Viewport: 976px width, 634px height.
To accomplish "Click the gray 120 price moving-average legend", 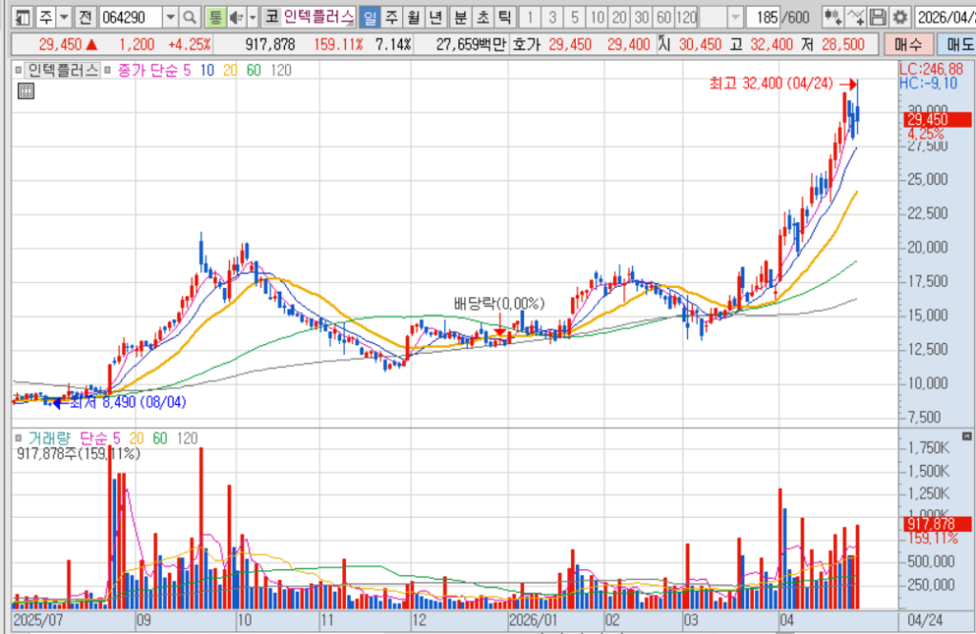I will tap(281, 71).
